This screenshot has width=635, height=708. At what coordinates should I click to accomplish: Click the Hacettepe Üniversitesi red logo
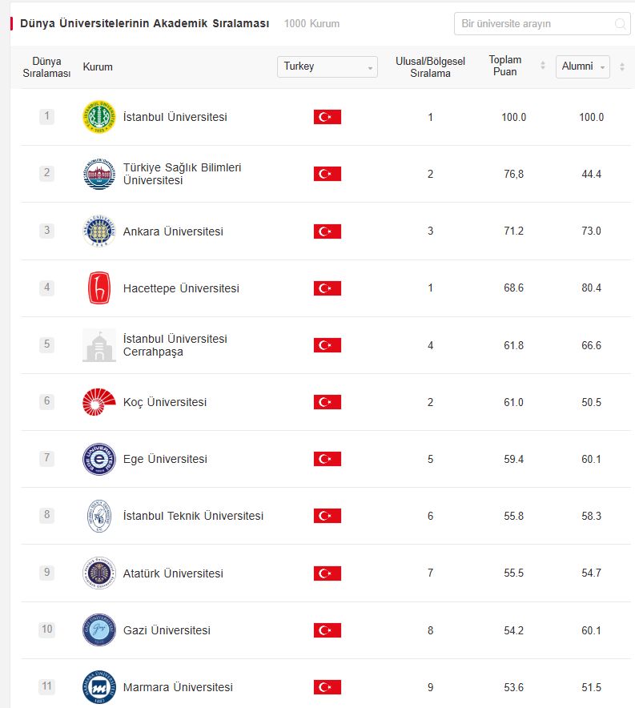[x=99, y=288]
